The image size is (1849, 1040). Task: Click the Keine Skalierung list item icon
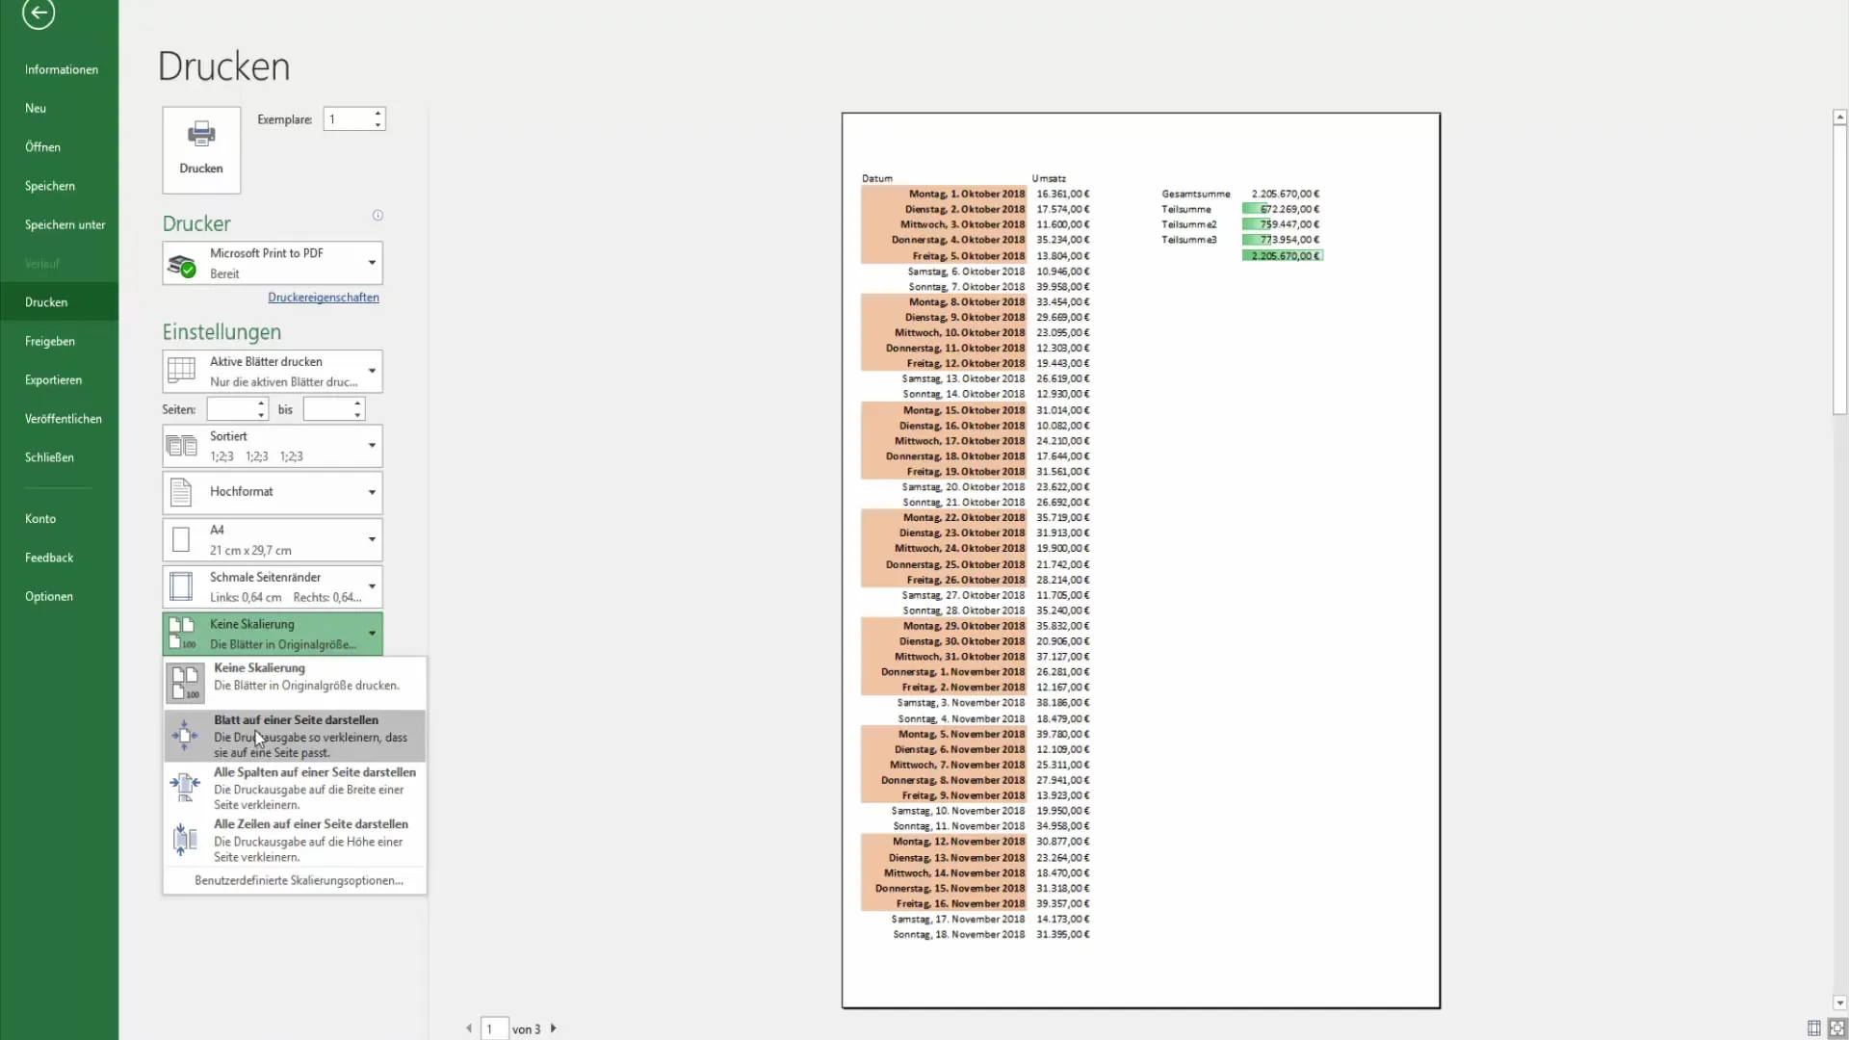[x=185, y=683]
